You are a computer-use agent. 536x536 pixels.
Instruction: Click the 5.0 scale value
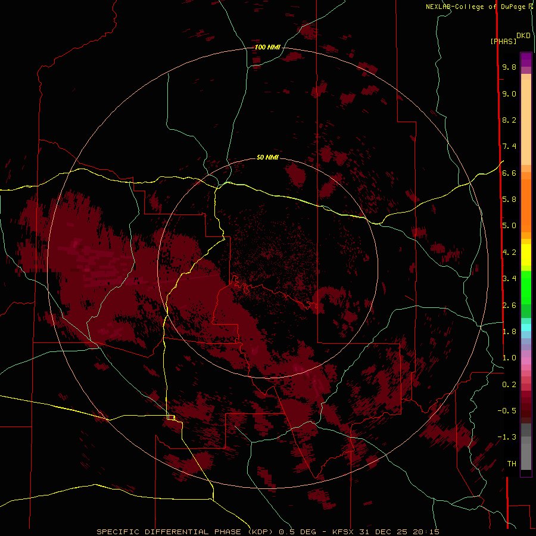click(509, 226)
